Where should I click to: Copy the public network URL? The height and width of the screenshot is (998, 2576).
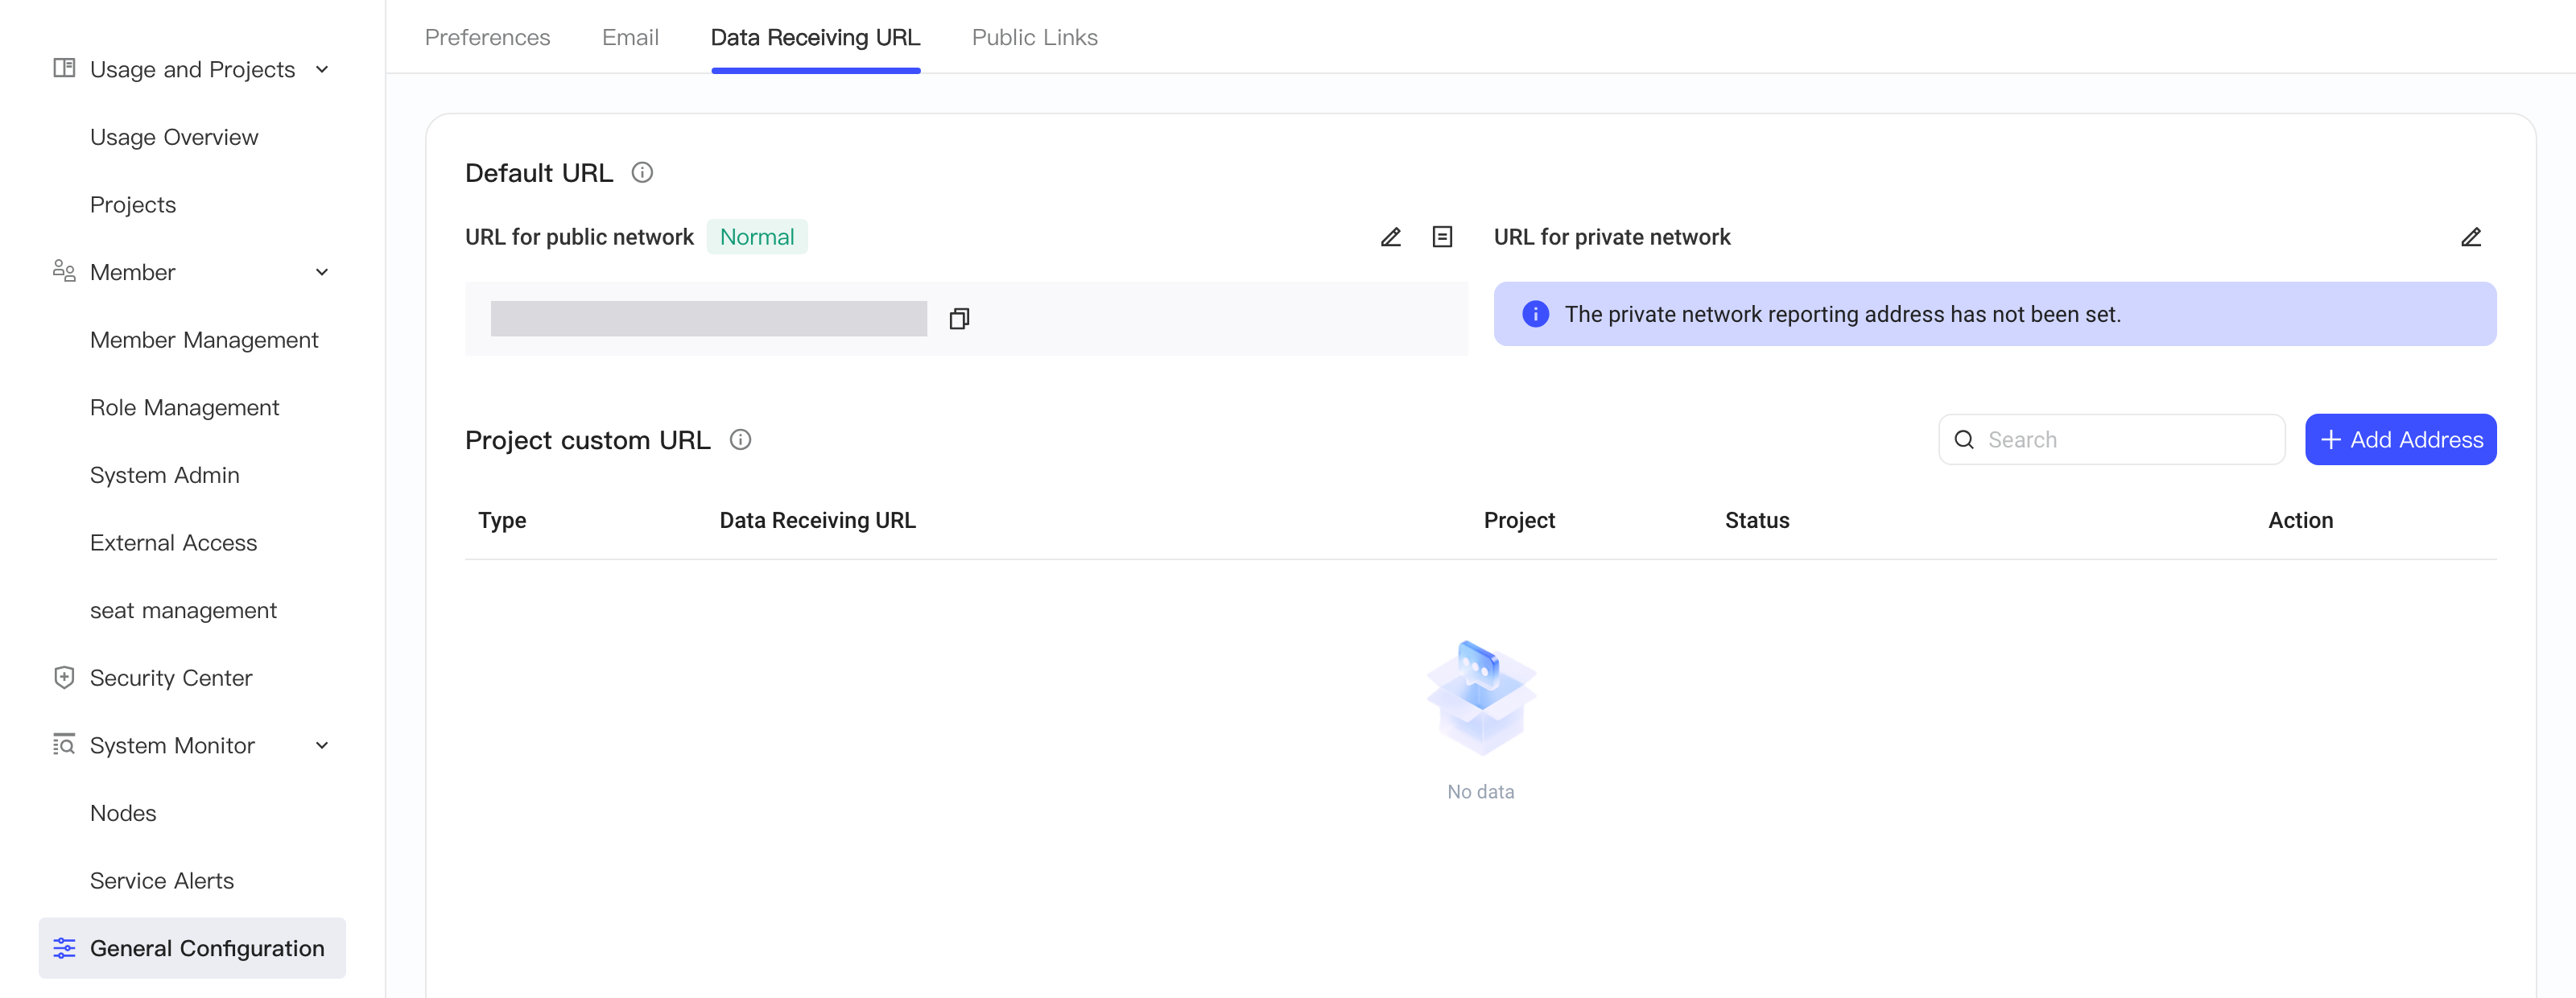[x=959, y=319]
